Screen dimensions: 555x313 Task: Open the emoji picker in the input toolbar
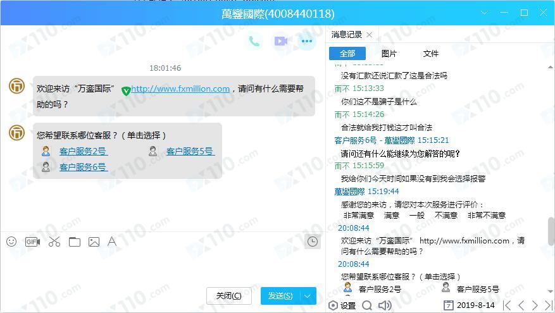(11, 242)
